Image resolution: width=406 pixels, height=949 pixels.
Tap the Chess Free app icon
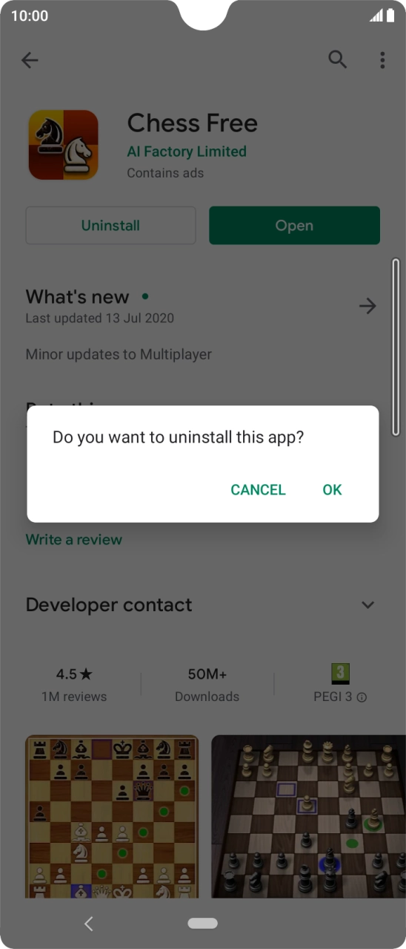[x=63, y=145]
